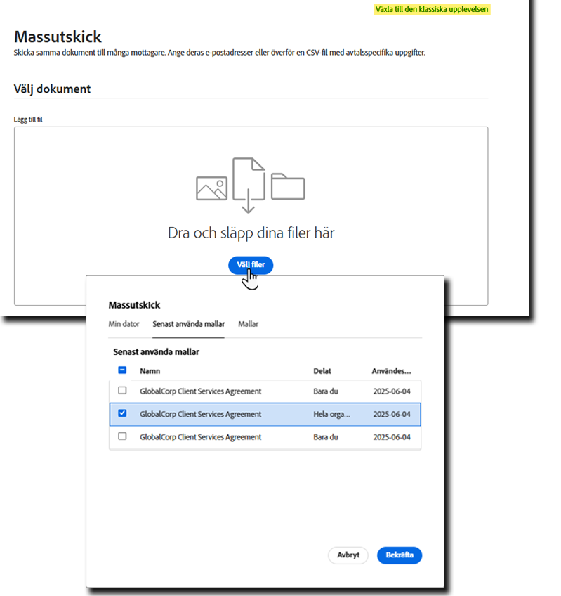Click Avbryt to cancel the dialog
The width and height of the screenshot is (561, 596).
(x=348, y=555)
